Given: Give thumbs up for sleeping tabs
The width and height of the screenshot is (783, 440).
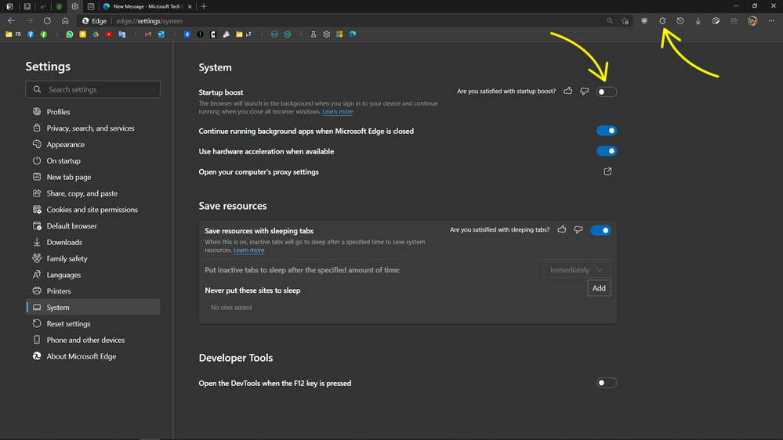Looking at the screenshot, I should 562,229.
